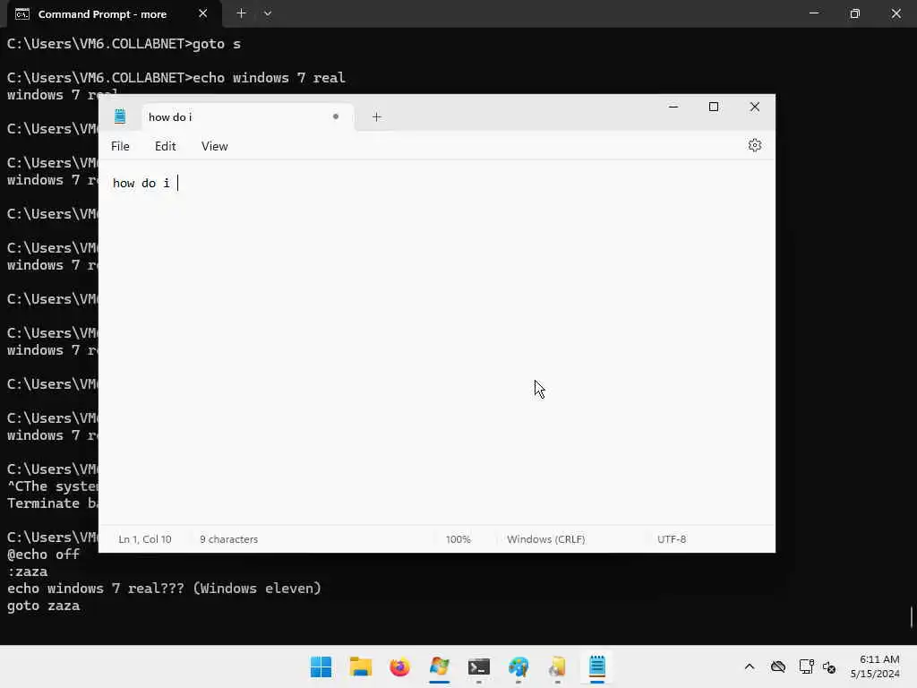
Task: Open the File menu in Notepad
Action: click(x=121, y=146)
